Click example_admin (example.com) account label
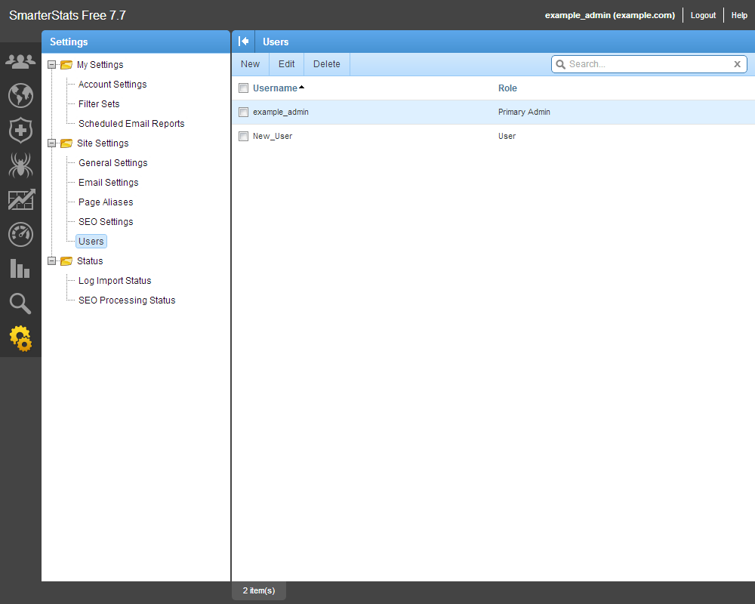755x604 pixels. coord(609,15)
